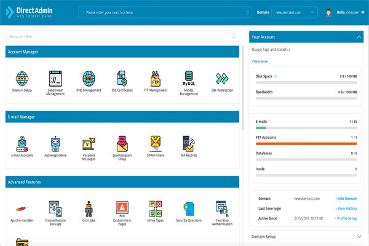Open Domain Setup icon
Screen dimensions: 369x246
pos(22,79)
